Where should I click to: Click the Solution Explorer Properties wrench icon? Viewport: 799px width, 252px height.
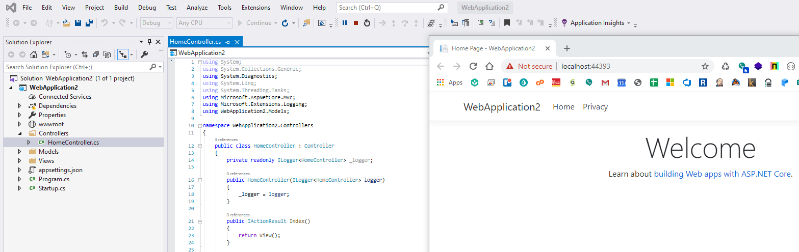click(144, 54)
